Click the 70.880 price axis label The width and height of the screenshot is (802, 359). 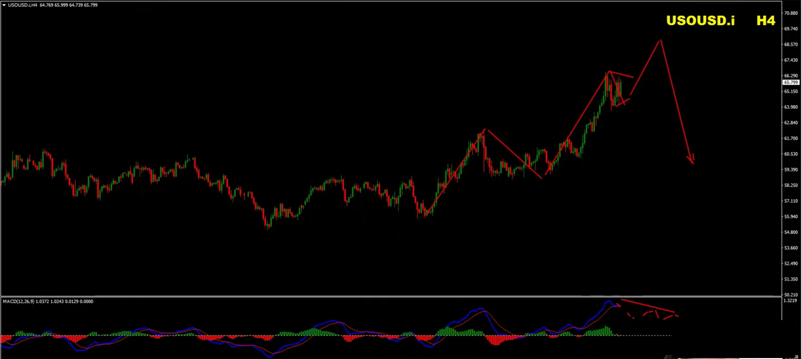pyautogui.click(x=791, y=13)
